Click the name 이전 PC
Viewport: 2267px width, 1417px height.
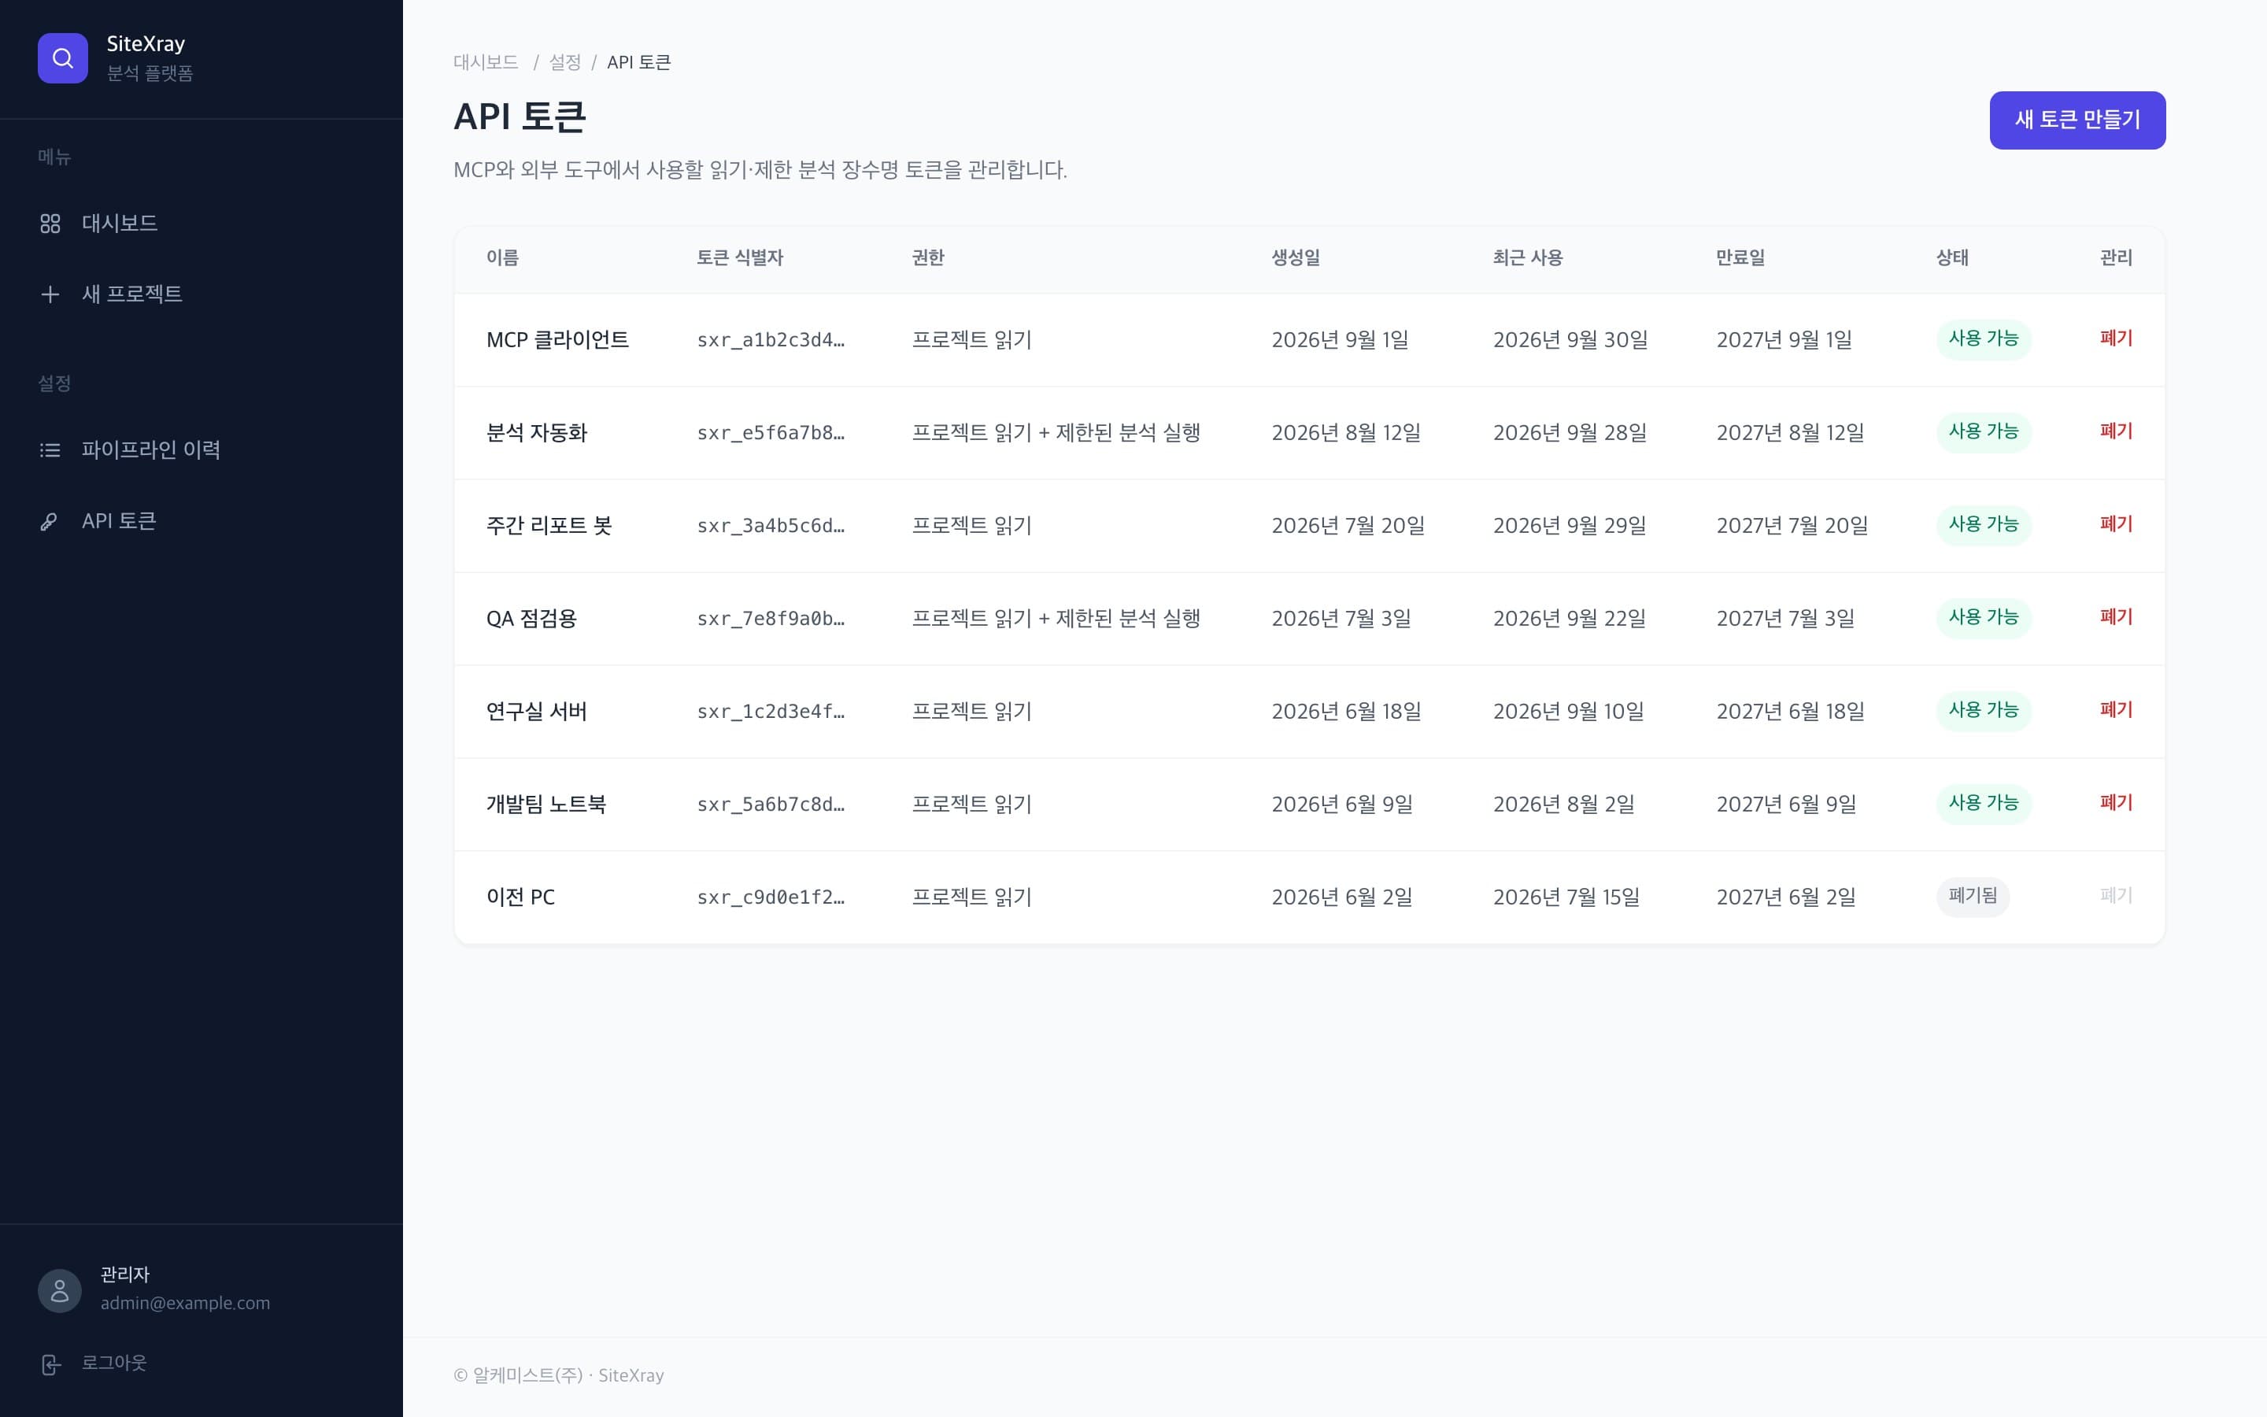pos(520,897)
